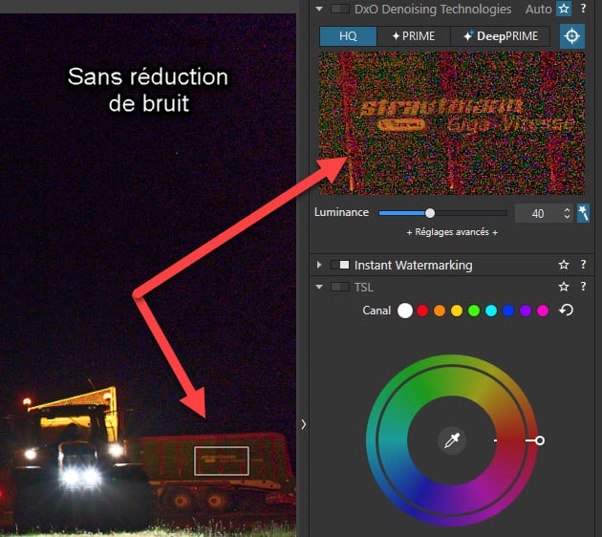Select the HQ denoising mode
This screenshot has width=602, height=537.
click(x=348, y=36)
